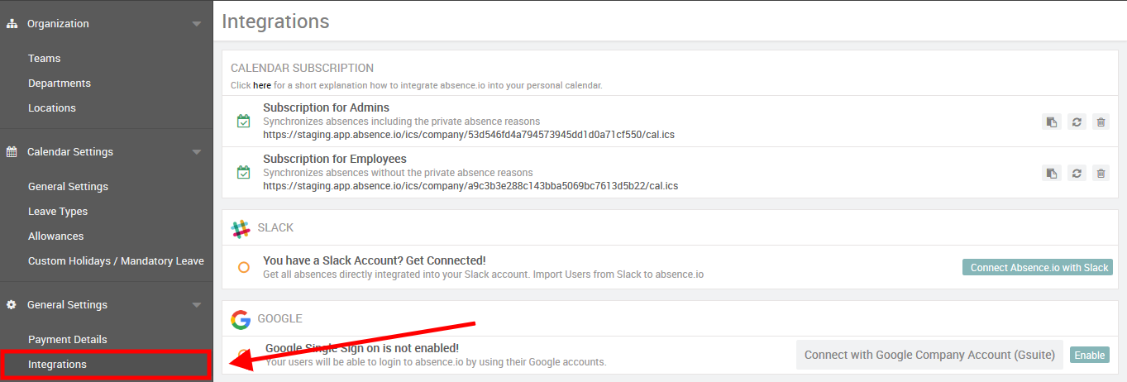Click the calendar icon beside Subscription for Admins

pyautogui.click(x=243, y=122)
